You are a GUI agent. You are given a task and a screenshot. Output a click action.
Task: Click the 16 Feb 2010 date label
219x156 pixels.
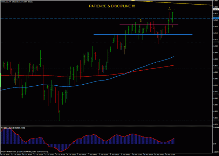[x=5, y=155]
